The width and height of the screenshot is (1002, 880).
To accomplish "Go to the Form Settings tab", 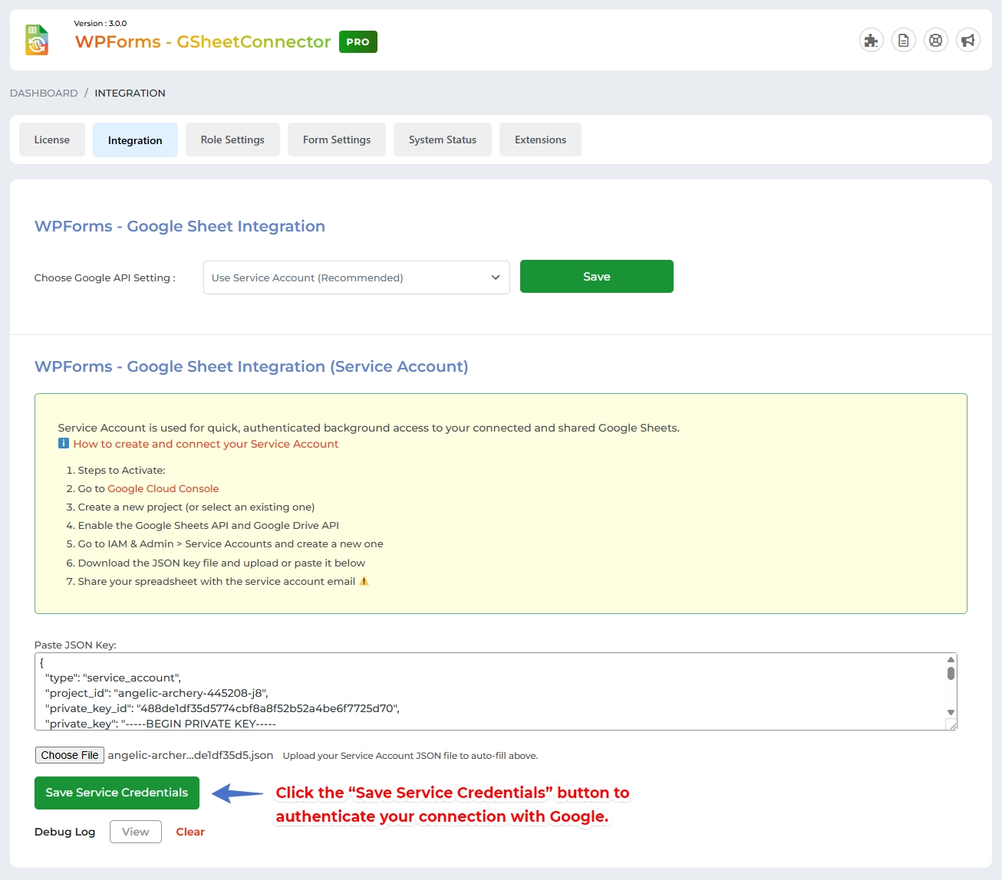I will pyautogui.click(x=337, y=140).
